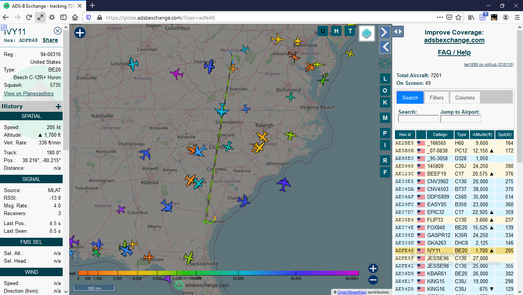This screenshot has height=295, width=523.
Task: Open tar1090 on github link
Action: click(x=489, y=65)
